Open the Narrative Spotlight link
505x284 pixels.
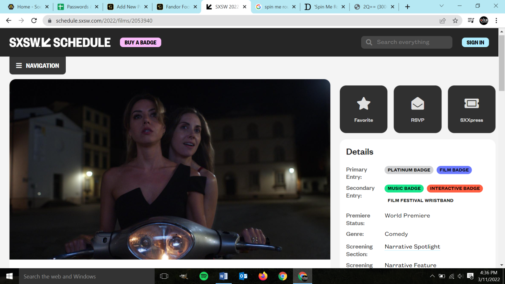point(412,247)
